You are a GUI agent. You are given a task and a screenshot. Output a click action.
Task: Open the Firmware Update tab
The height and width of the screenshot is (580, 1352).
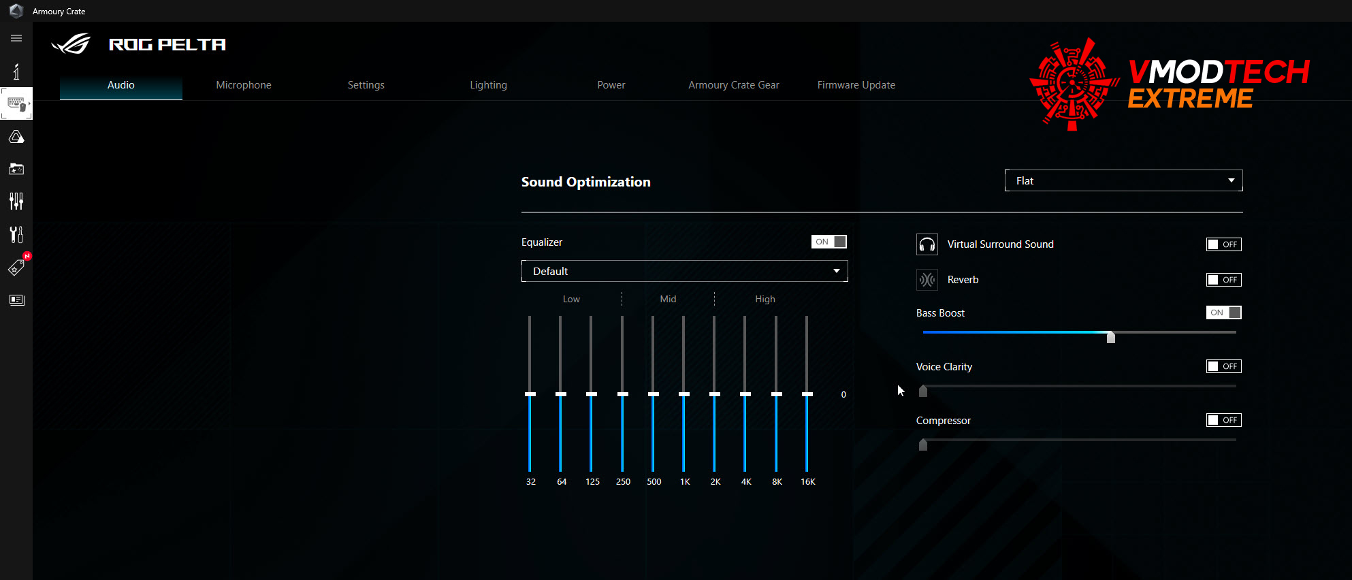click(x=856, y=85)
